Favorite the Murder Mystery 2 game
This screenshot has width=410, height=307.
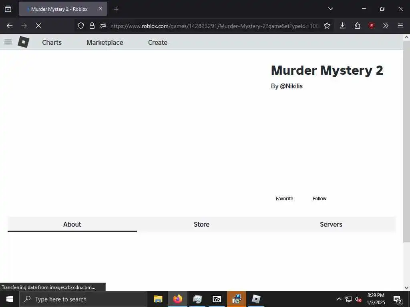285,198
